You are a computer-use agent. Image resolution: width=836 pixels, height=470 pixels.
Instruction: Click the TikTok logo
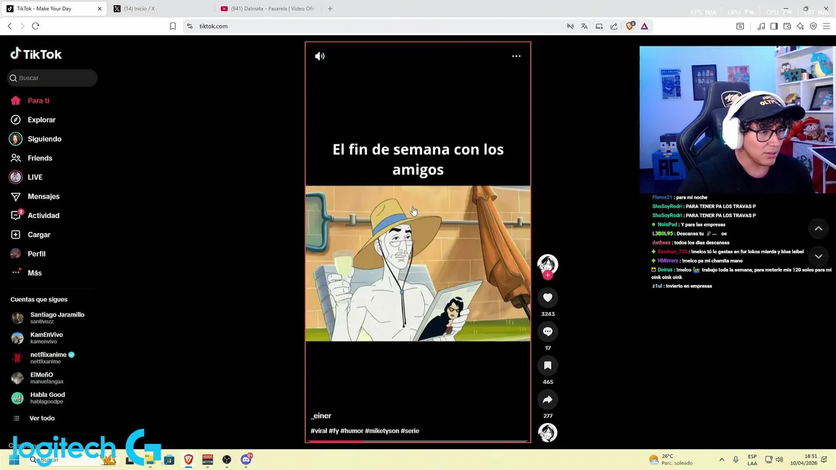point(36,54)
